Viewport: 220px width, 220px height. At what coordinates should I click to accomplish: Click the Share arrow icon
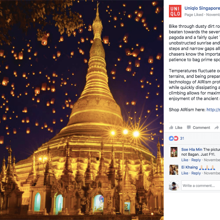coord(217,128)
